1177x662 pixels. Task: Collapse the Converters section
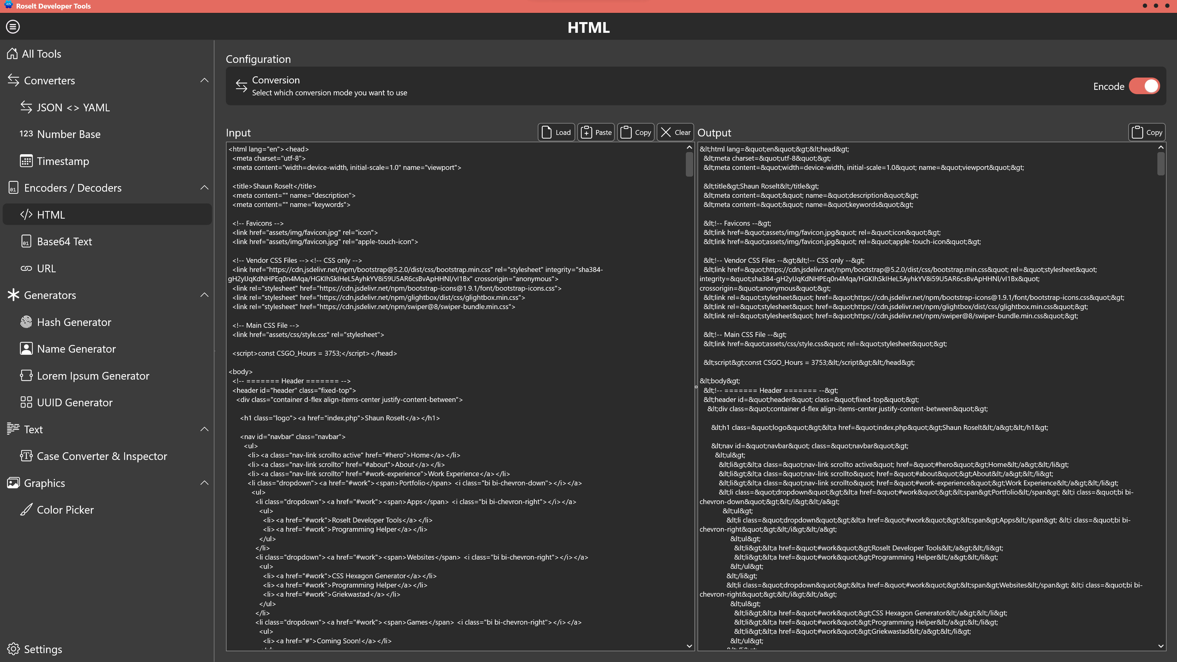tap(204, 80)
